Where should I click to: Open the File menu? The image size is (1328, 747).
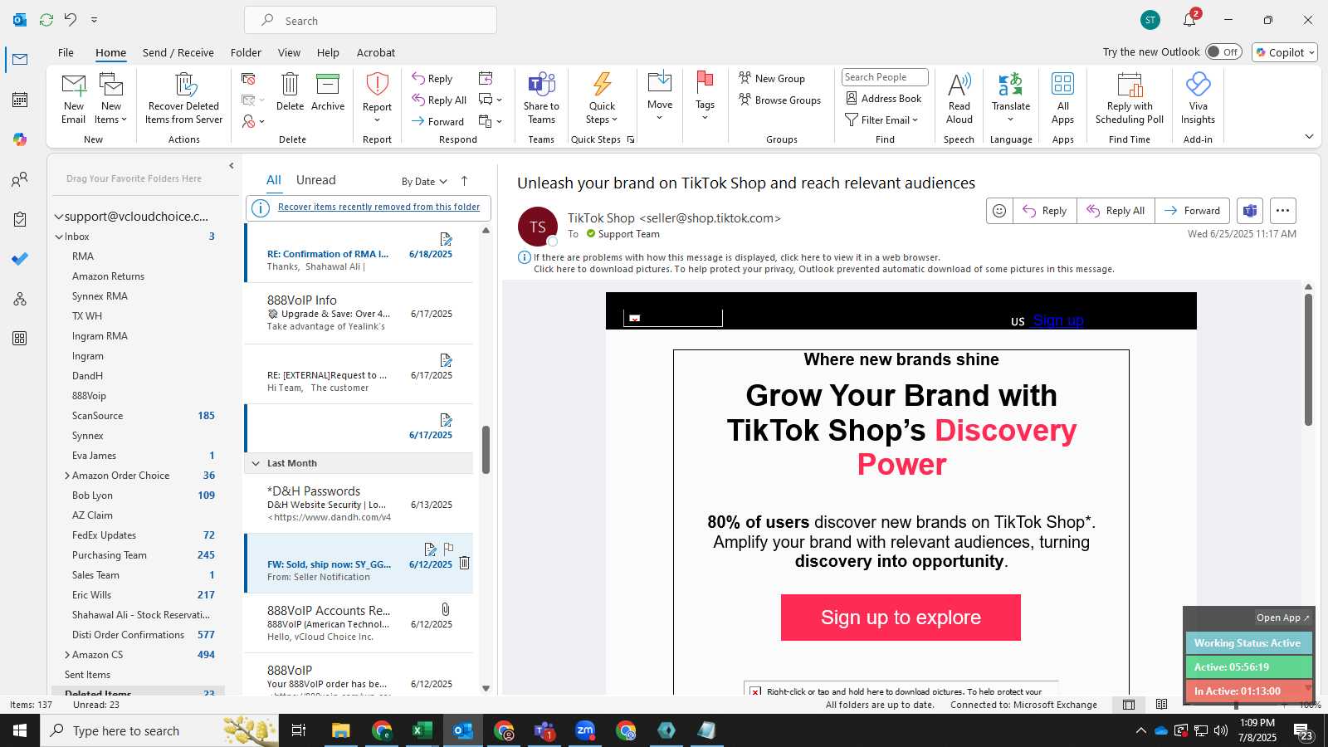66,52
